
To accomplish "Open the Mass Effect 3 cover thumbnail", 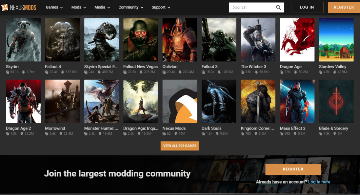I will click(297, 101).
